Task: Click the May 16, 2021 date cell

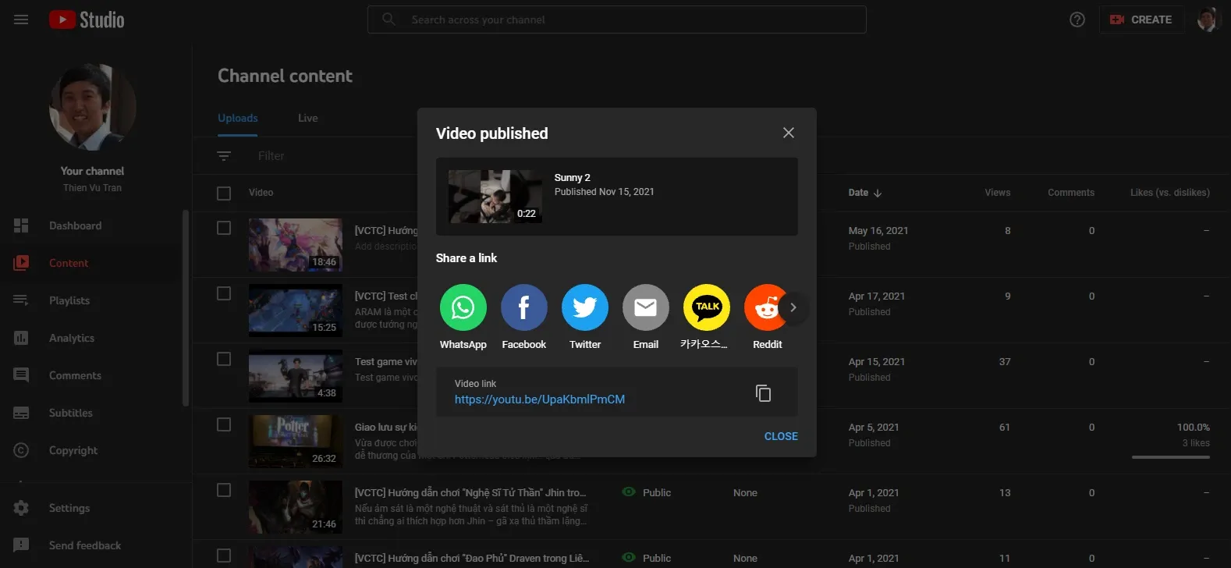Action: tap(878, 230)
